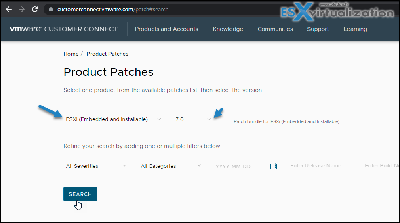
Task: Open the 7.0 version dropdown
Action: [x=194, y=119]
